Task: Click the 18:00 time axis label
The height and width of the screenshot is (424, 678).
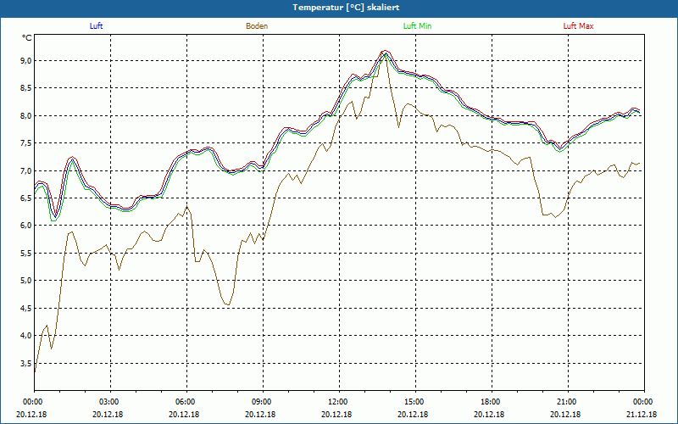Action: (492, 402)
